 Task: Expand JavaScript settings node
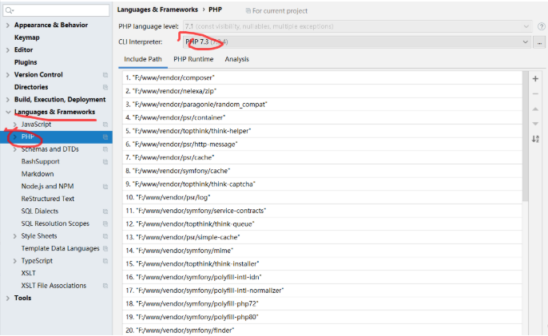coord(14,125)
